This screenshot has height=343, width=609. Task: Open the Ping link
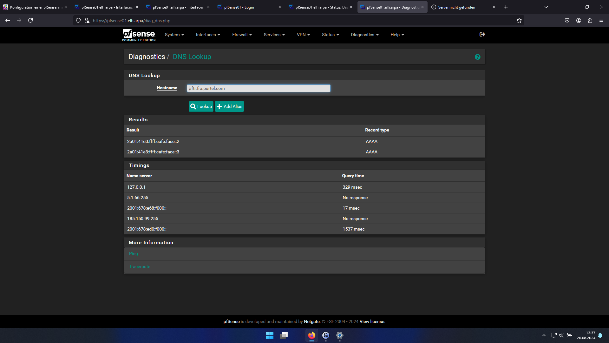click(x=133, y=253)
